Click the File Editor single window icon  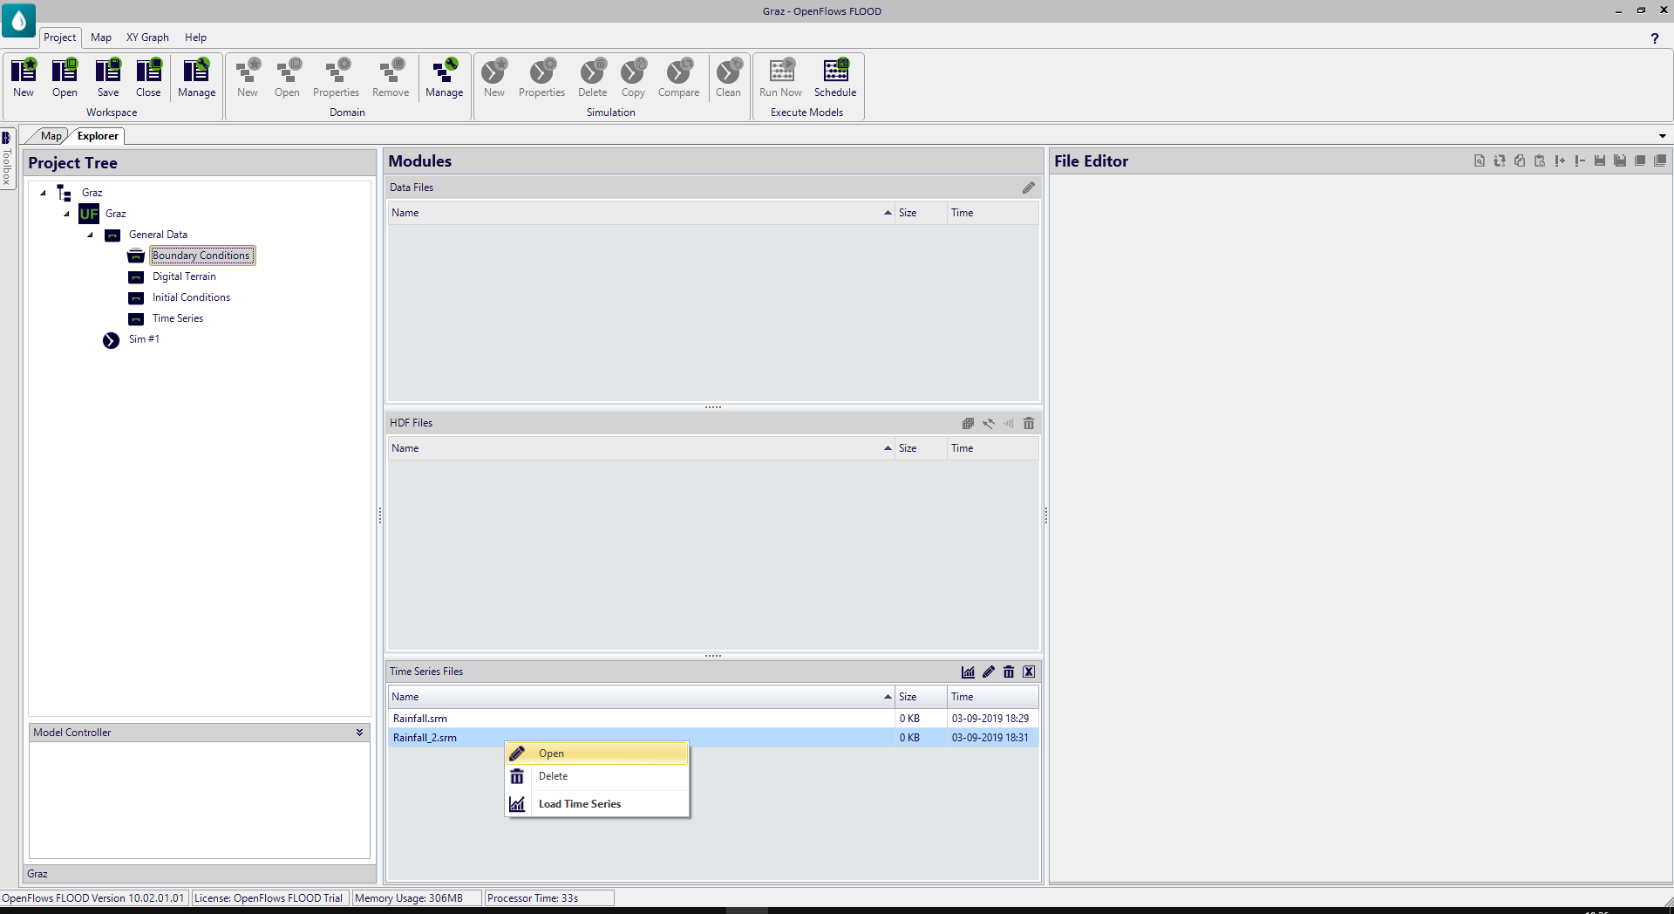1640,160
